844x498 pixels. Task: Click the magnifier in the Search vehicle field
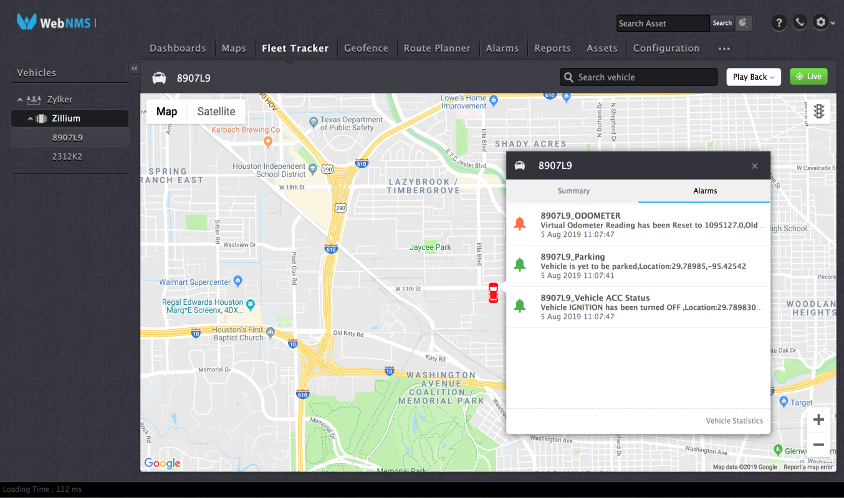[568, 77]
